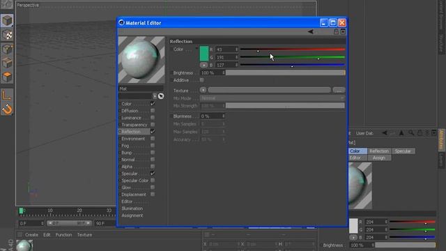Toggle the Specular channel checkbox
This screenshot has width=446, height=251.
(x=153, y=174)
